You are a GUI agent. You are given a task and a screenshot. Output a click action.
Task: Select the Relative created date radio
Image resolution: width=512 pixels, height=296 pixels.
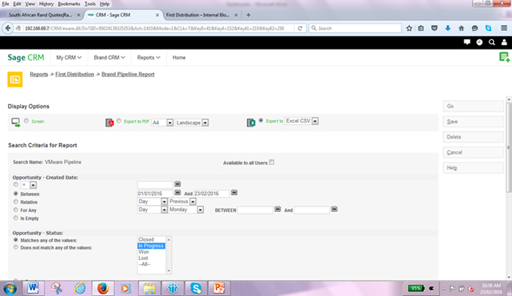tap(15, 201)
